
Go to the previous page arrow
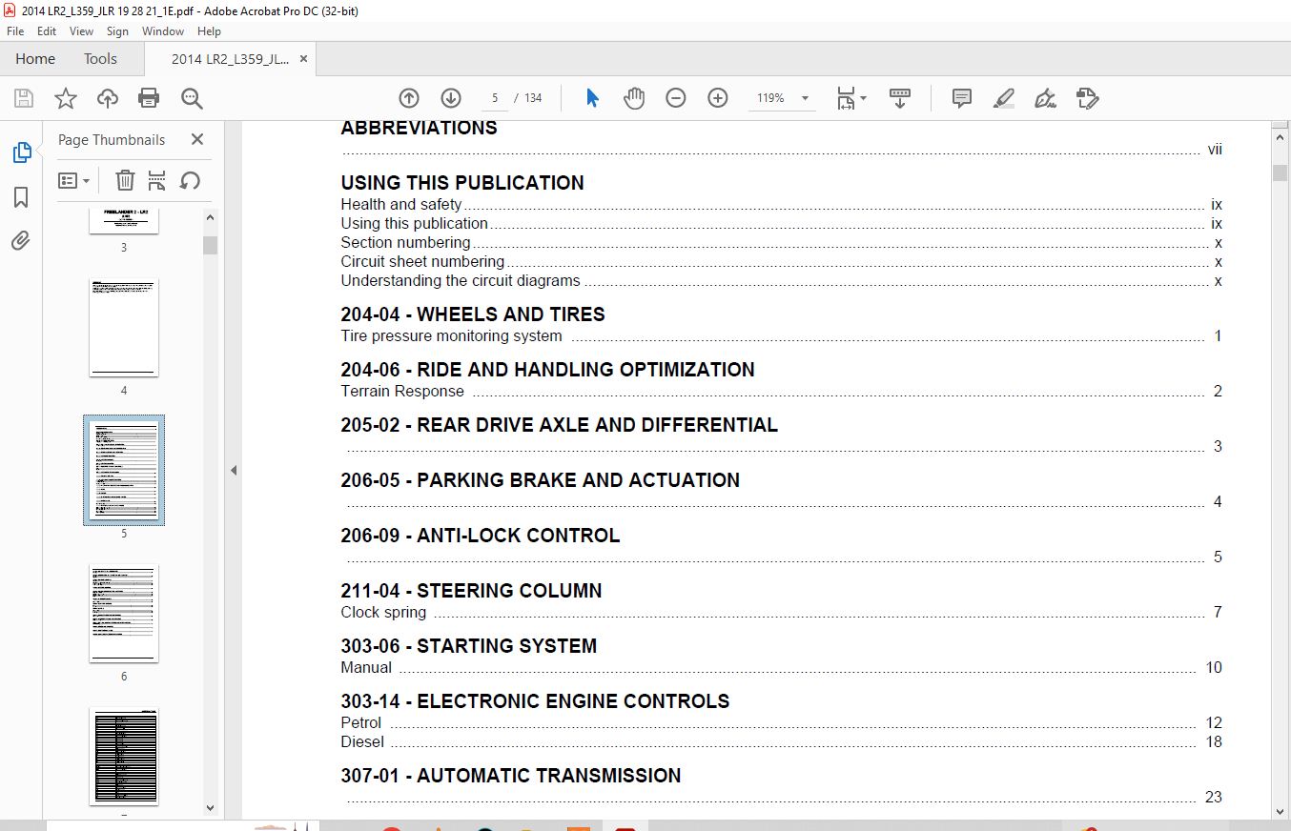(409, 98)
